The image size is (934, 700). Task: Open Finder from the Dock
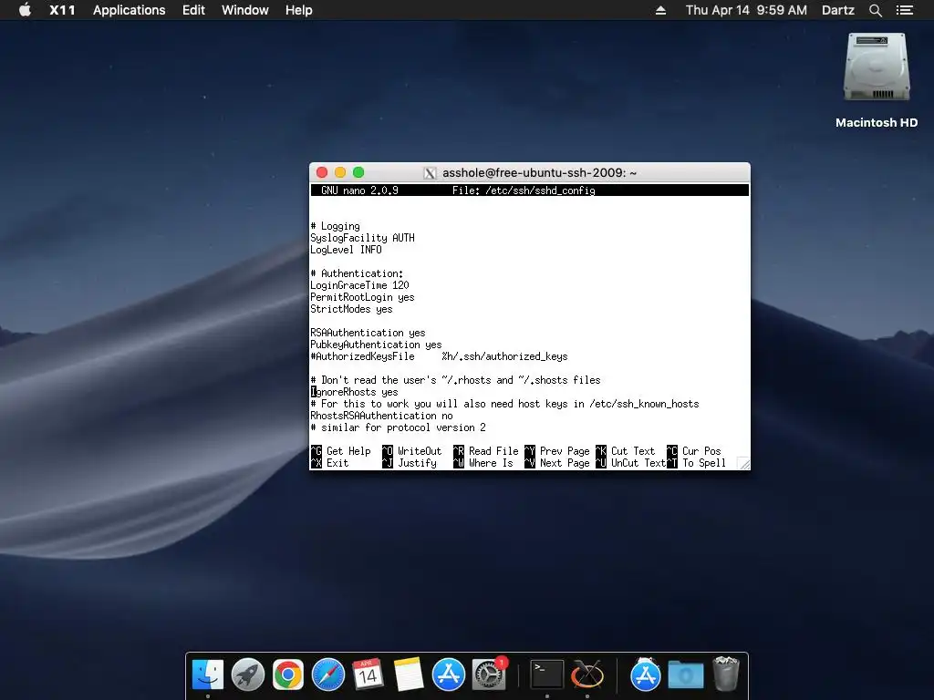[208, 674]
